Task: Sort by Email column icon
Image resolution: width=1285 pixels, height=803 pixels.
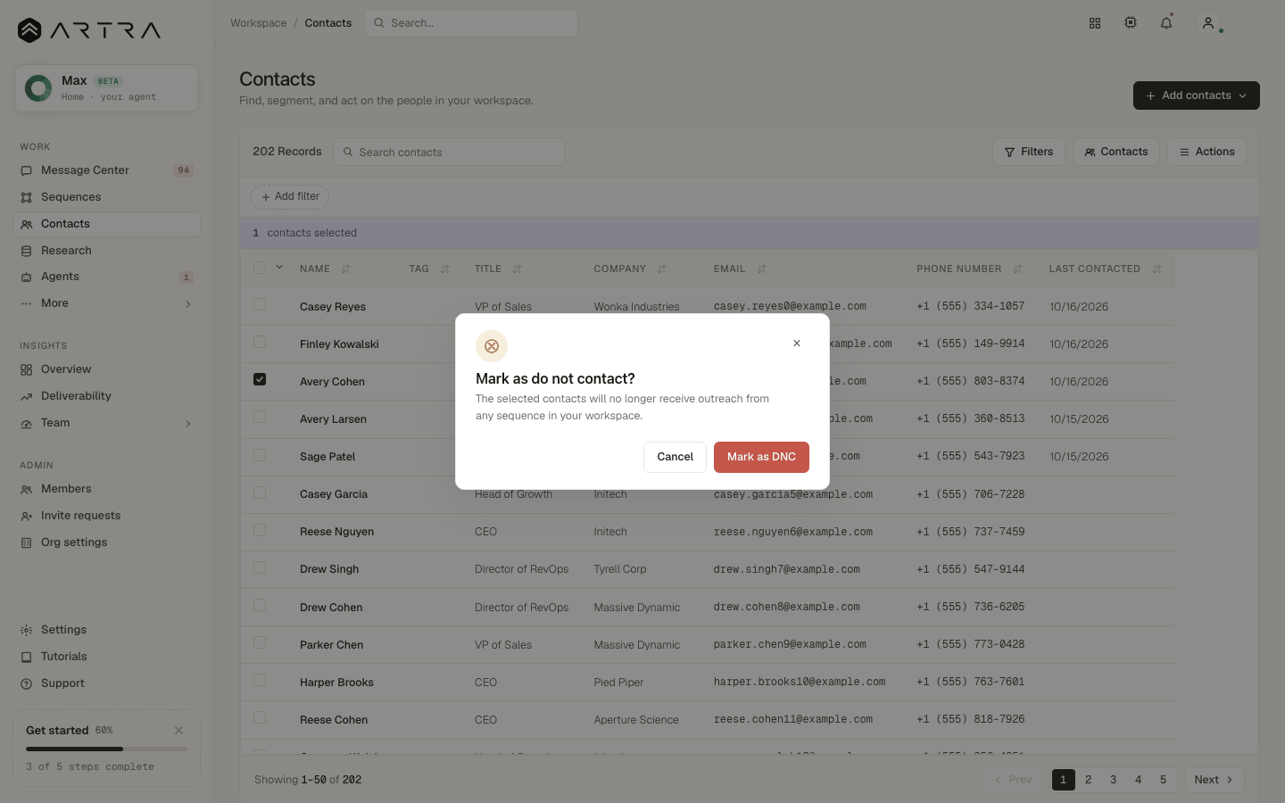Action: (x=761, y=269)
